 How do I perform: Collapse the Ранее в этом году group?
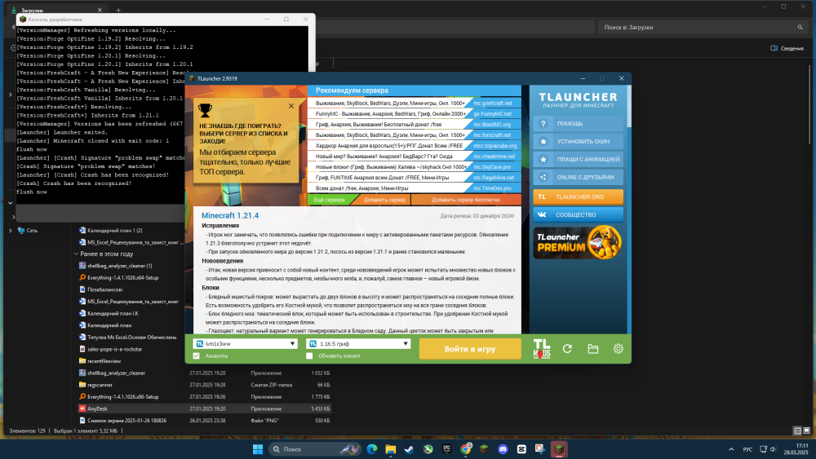coord(77,254)
